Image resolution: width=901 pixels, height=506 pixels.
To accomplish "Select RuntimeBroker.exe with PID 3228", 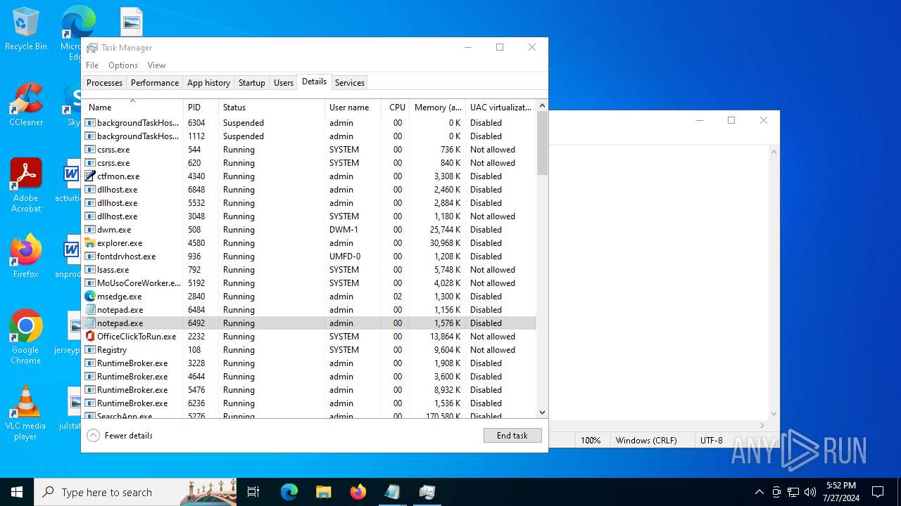I will pyautogui.click(x=309, y=363).
